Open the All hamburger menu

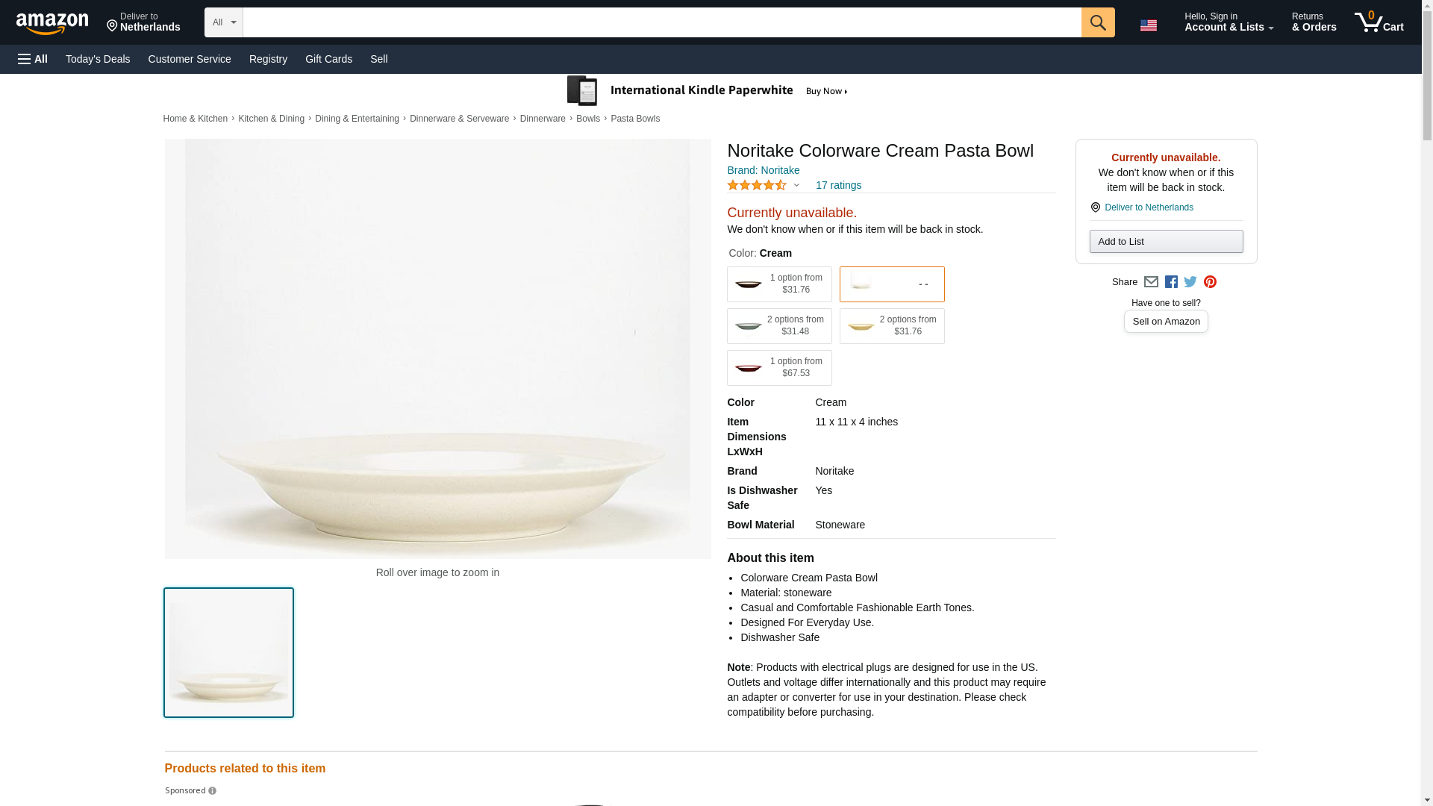[x=33, y=59]
